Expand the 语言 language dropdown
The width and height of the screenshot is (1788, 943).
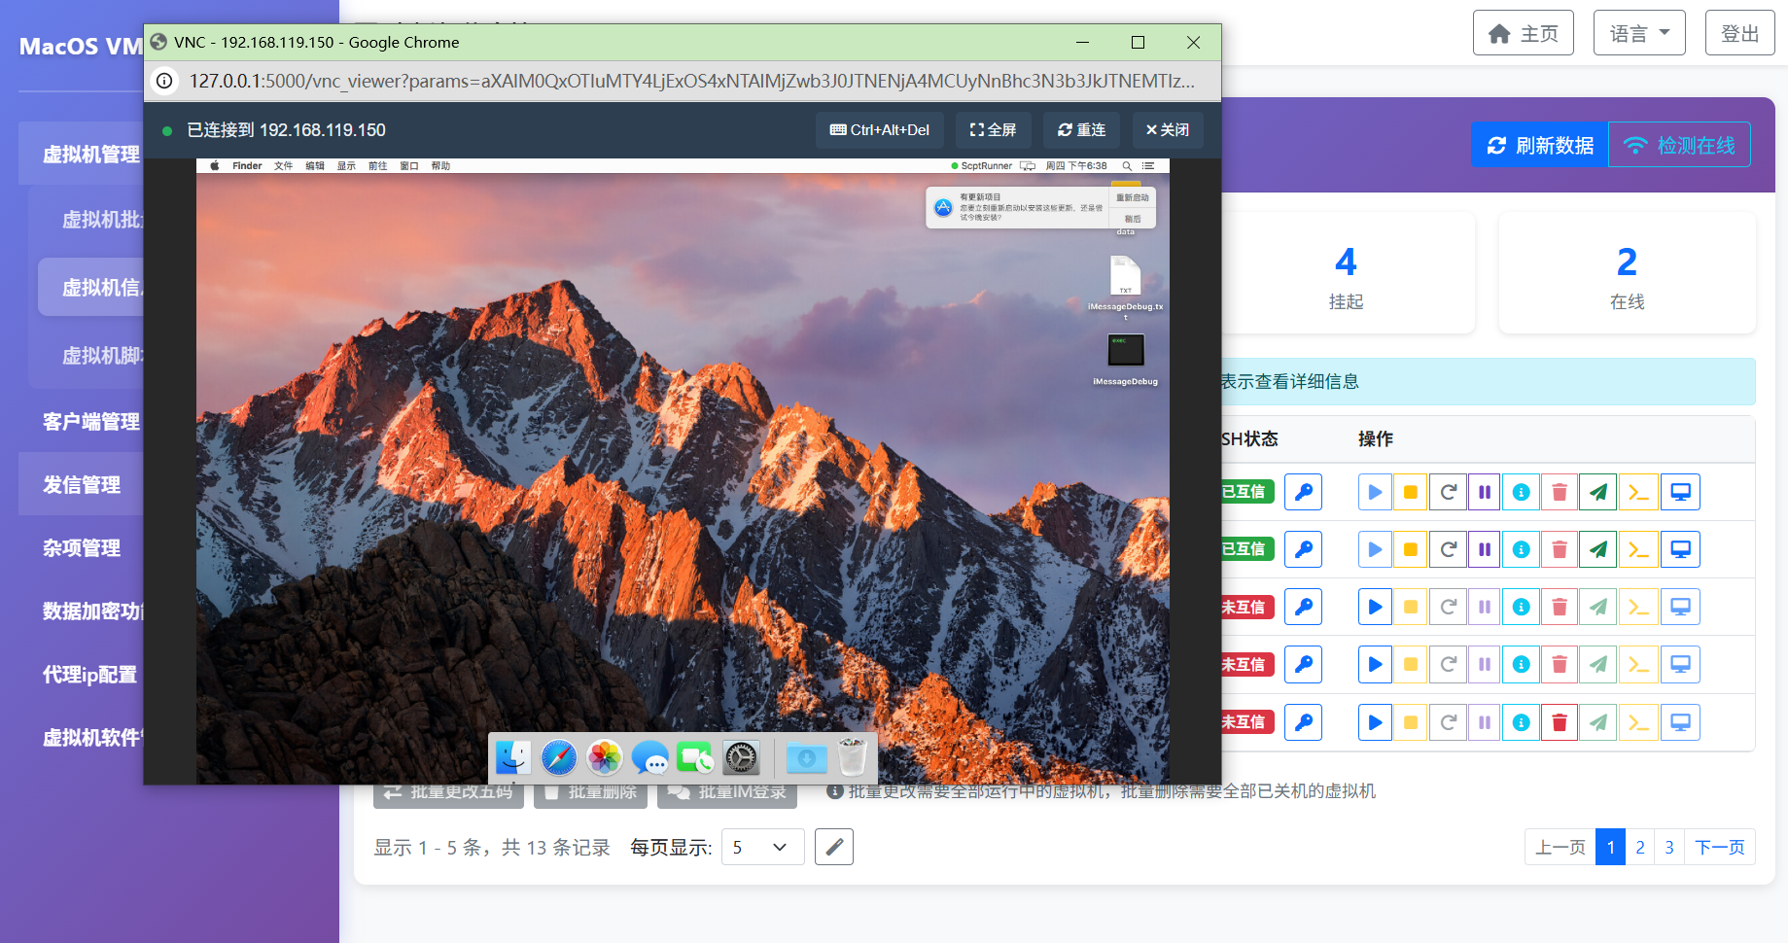(x=1638, y=34)
